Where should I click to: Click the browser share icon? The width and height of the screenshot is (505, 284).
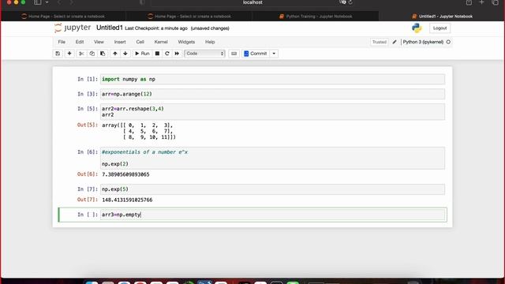(x=469, y=2)
